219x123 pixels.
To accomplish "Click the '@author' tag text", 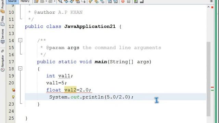I will pyautogui.click(x=44, y=12).
